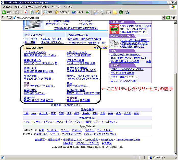This screenshot has height=160, width=178.
Task: Click the audio system product image
Action: pyautogui.click(x=34, y=25)
